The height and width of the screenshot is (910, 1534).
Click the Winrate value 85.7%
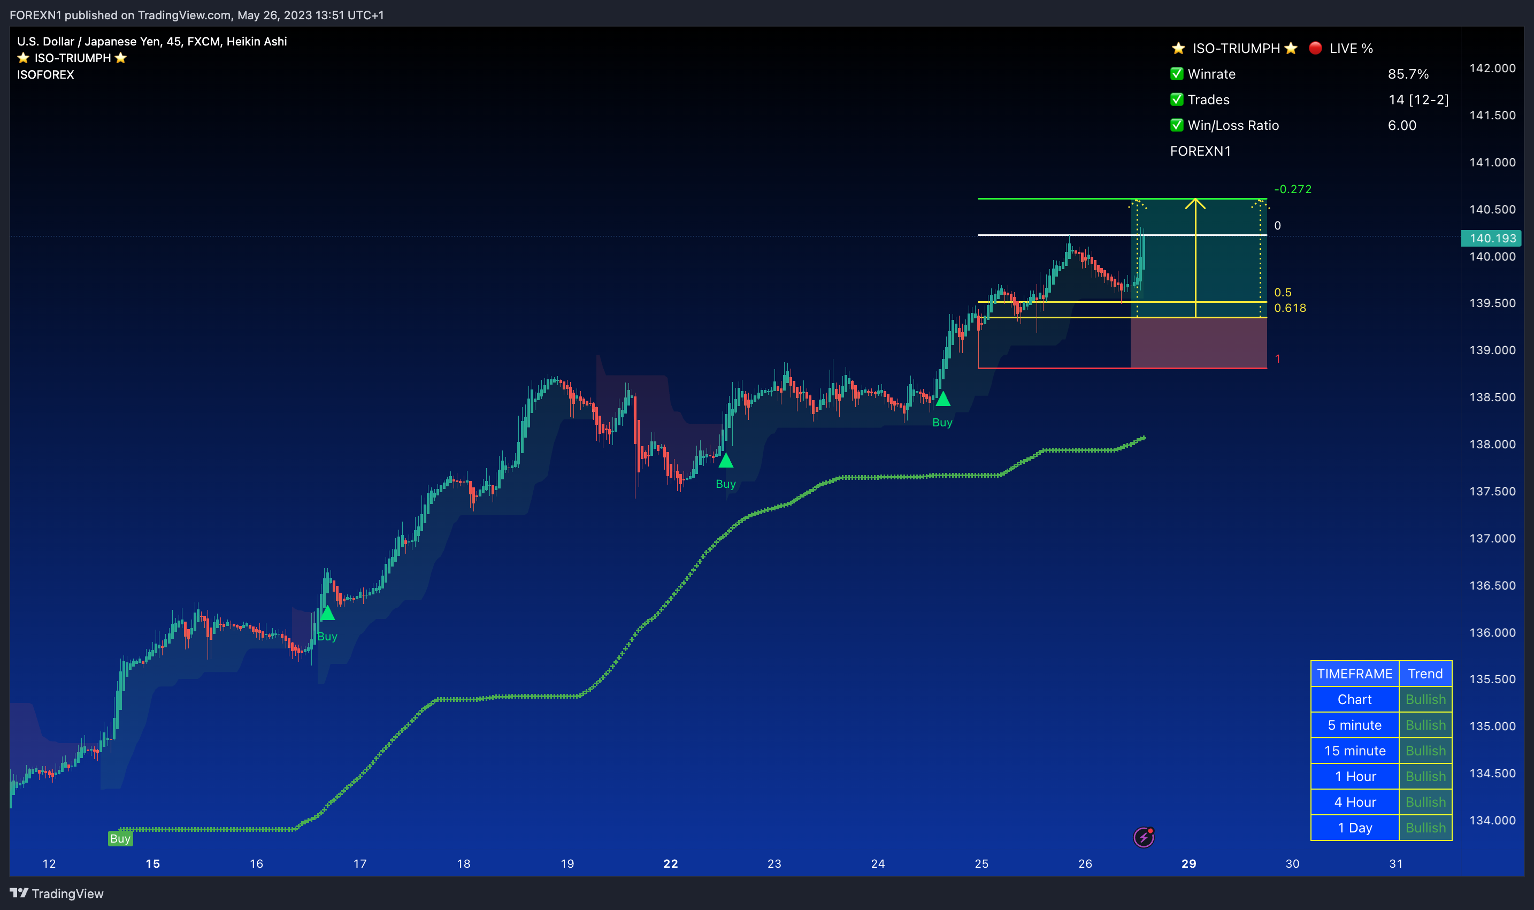pyautogui.click(x=1408, y=74)
